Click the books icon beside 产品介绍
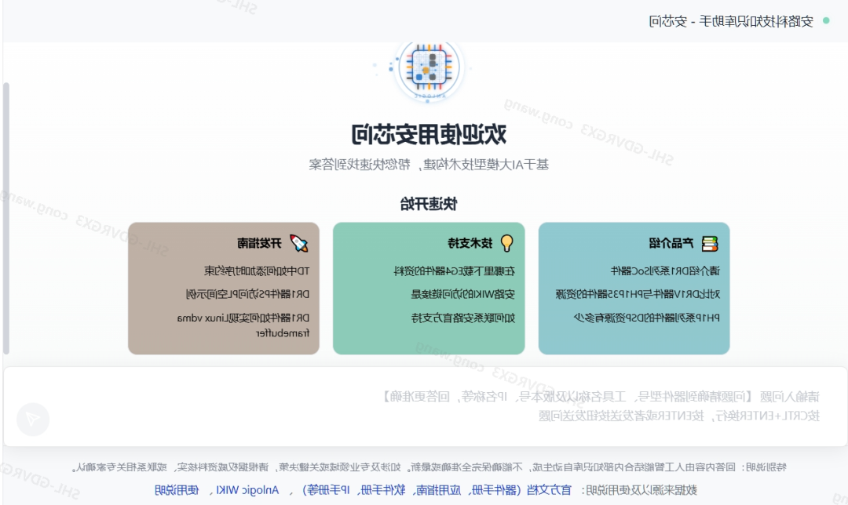The width and height of the screenshot is (848, 505). (x=710, y=244)
